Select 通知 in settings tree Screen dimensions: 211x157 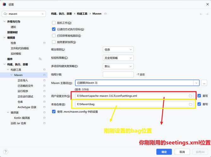click(13, 27)
